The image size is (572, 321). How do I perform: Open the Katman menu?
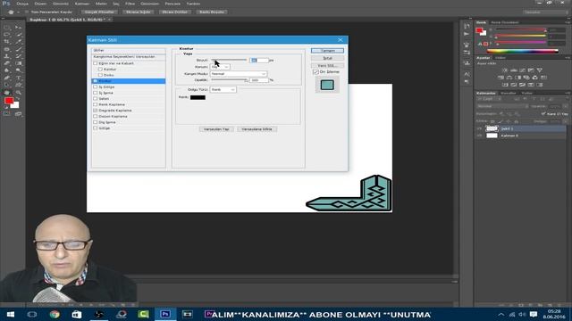click(82, 4)
